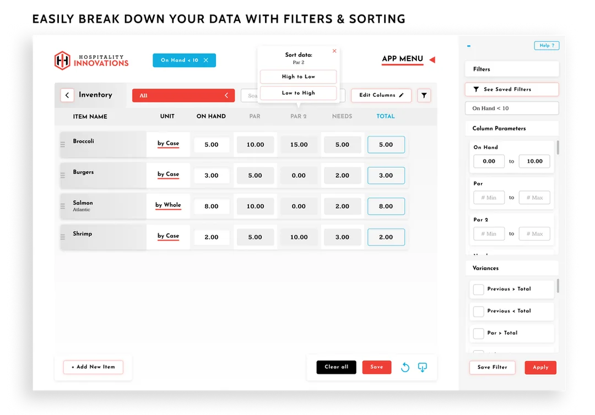Click Salmon Total field 8.00

point(386,206)
